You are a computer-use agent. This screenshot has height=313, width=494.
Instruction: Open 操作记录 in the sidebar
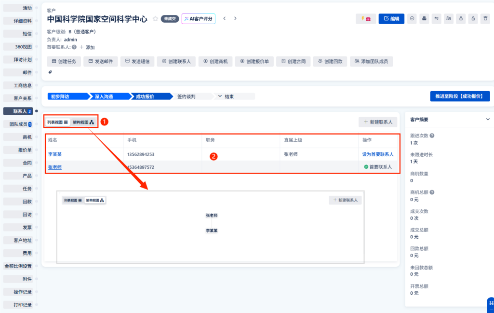[18, 292]
